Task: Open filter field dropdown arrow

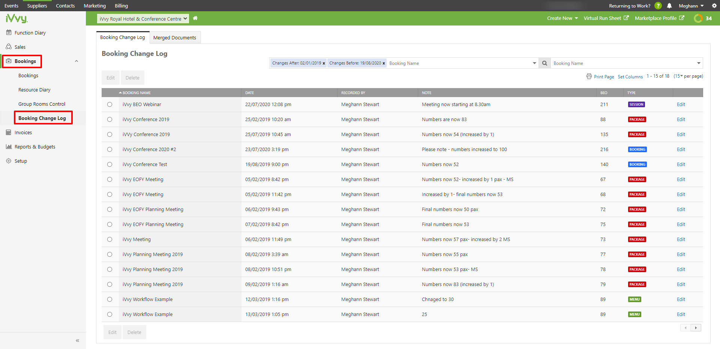Action: [534, 63]
